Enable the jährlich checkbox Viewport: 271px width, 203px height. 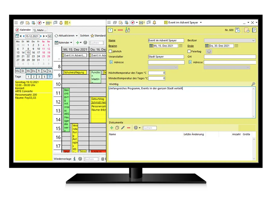110,51
